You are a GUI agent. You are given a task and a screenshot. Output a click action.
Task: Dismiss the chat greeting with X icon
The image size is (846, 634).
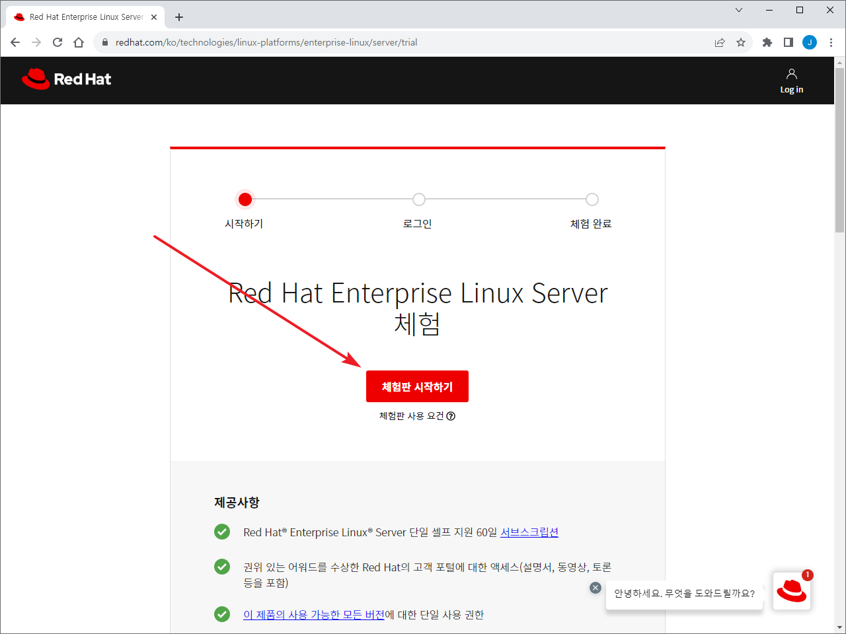[x=596, y=588]
